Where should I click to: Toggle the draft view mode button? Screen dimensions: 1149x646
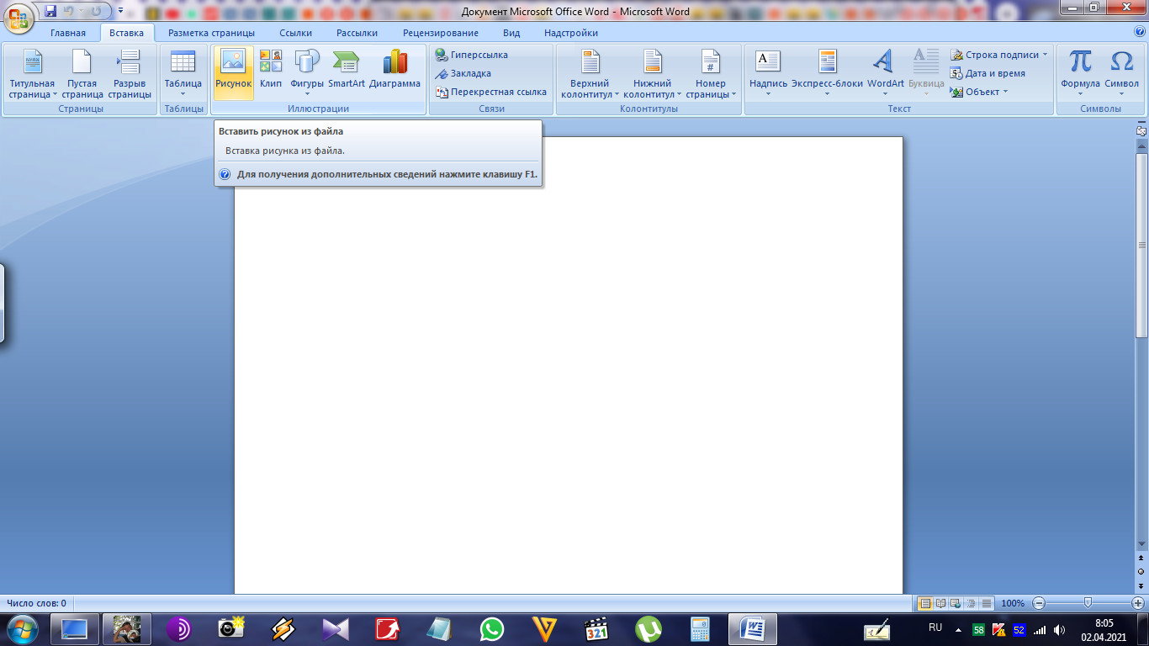[987, 603]
